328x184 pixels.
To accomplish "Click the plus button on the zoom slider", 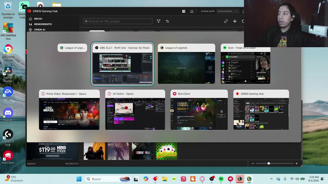I will click(296, 163).
